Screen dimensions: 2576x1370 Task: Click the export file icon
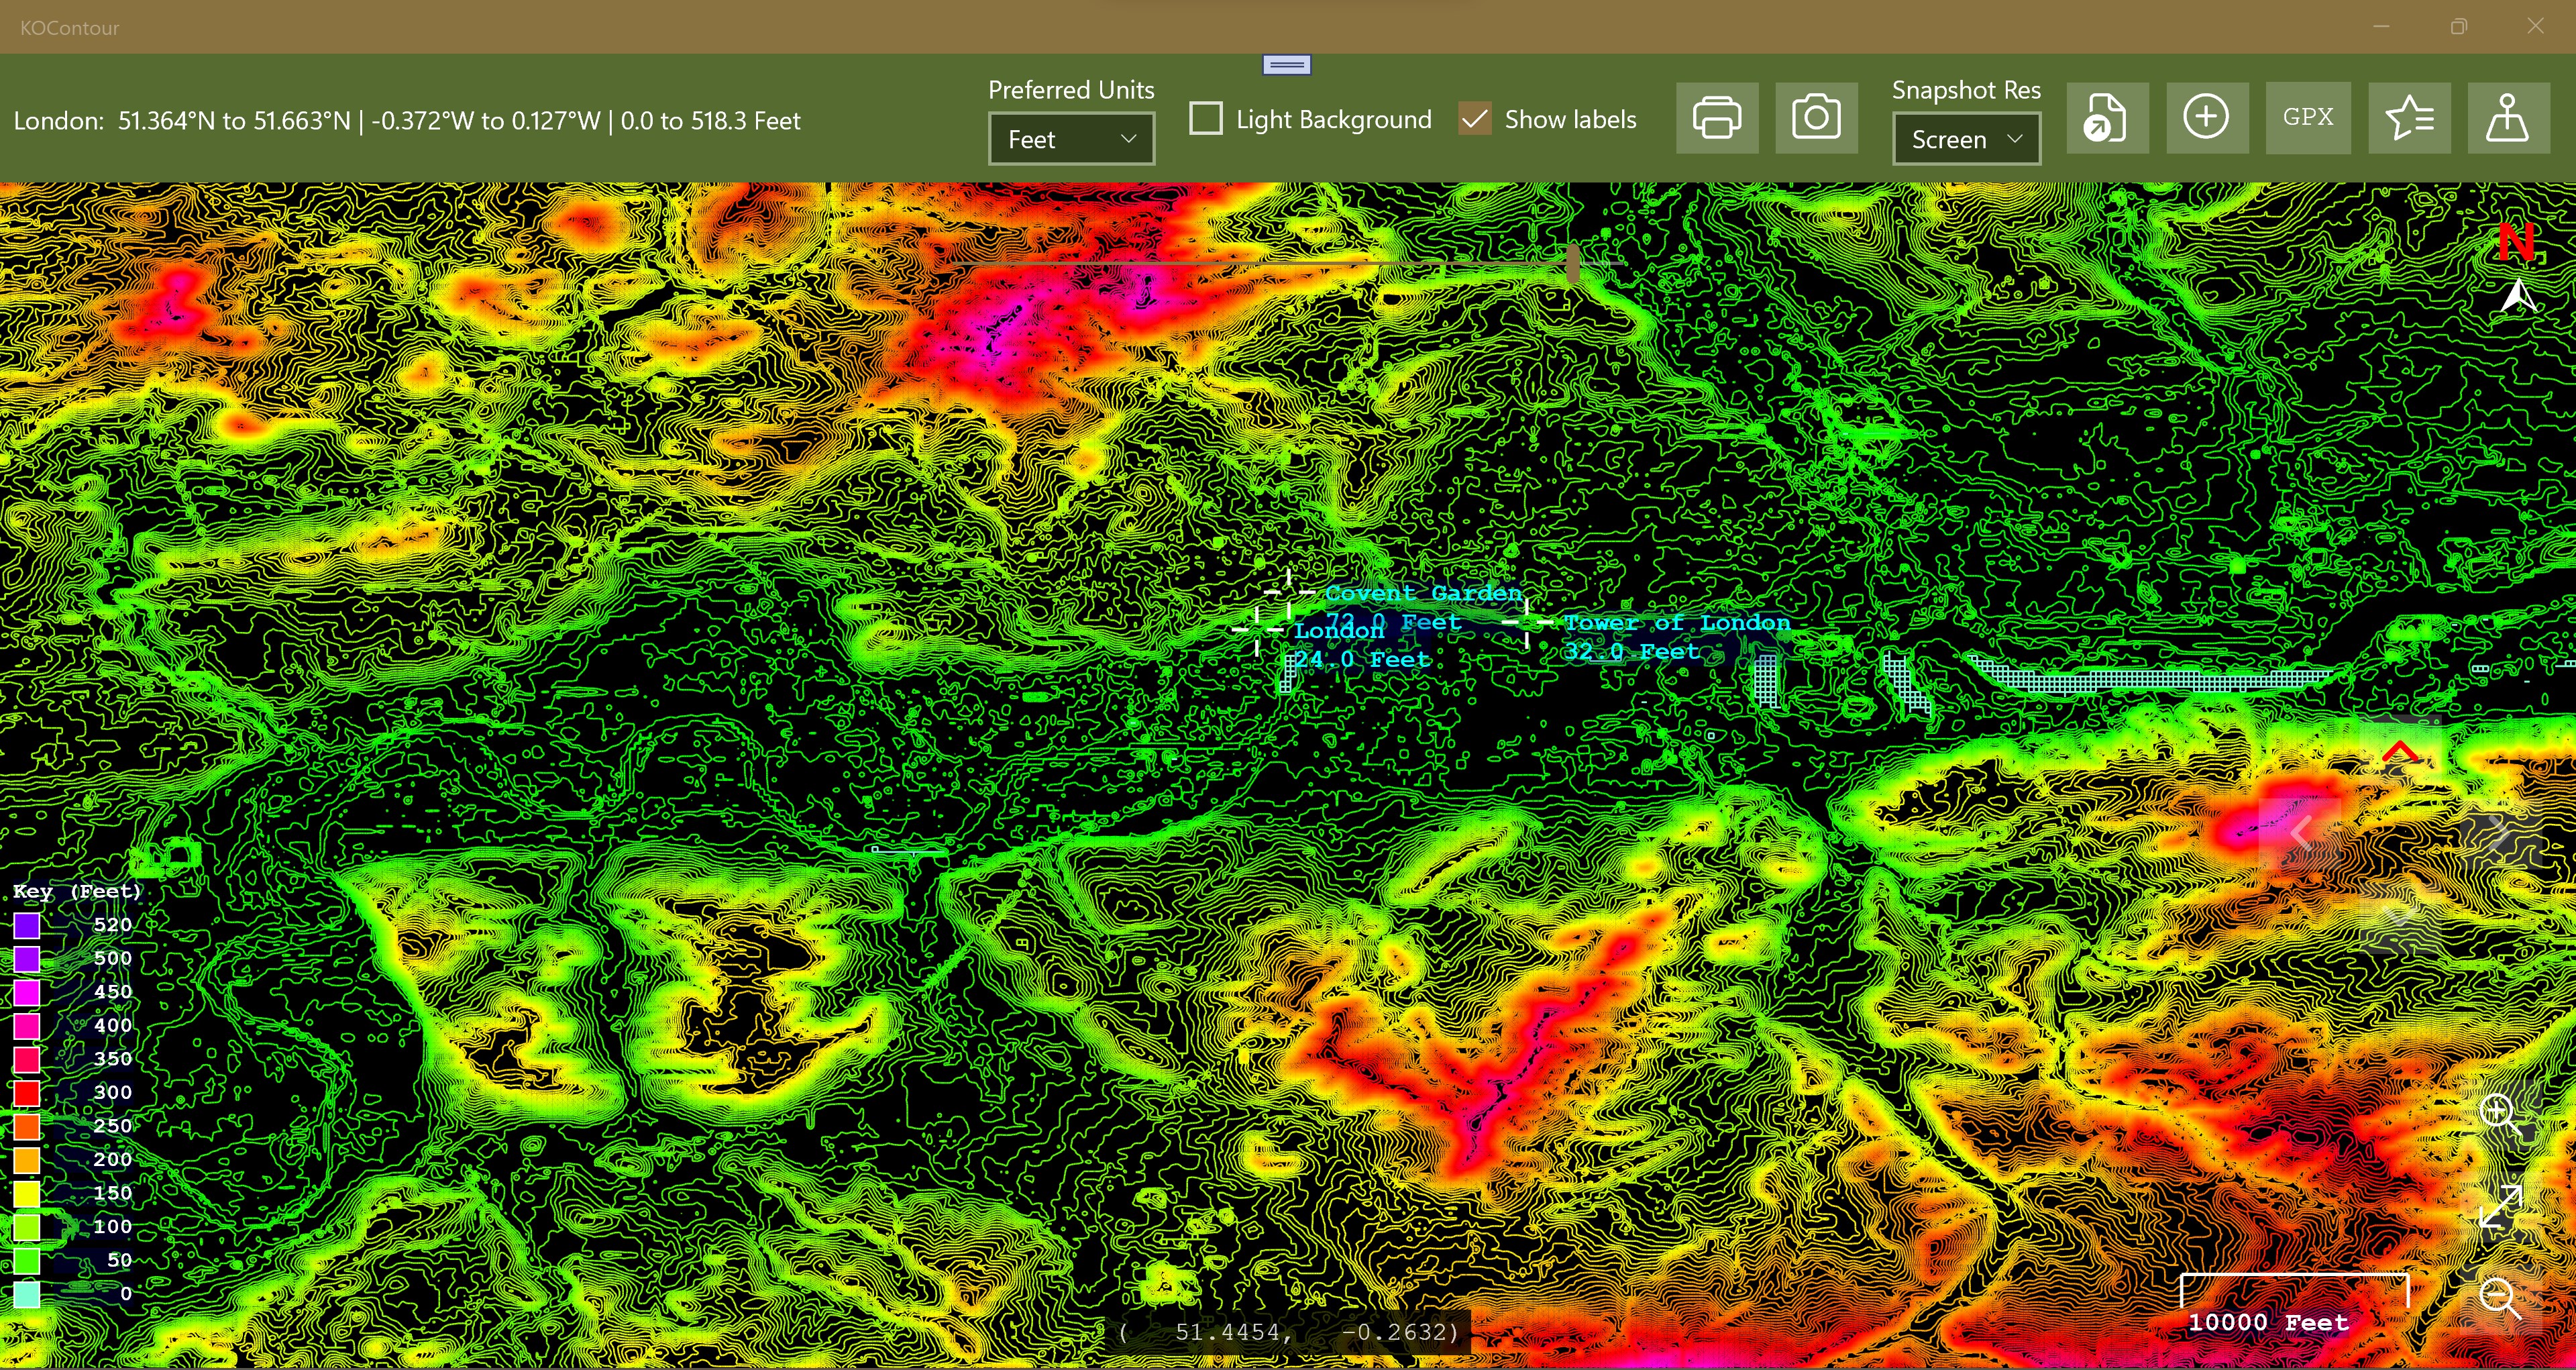(2107, 118)
